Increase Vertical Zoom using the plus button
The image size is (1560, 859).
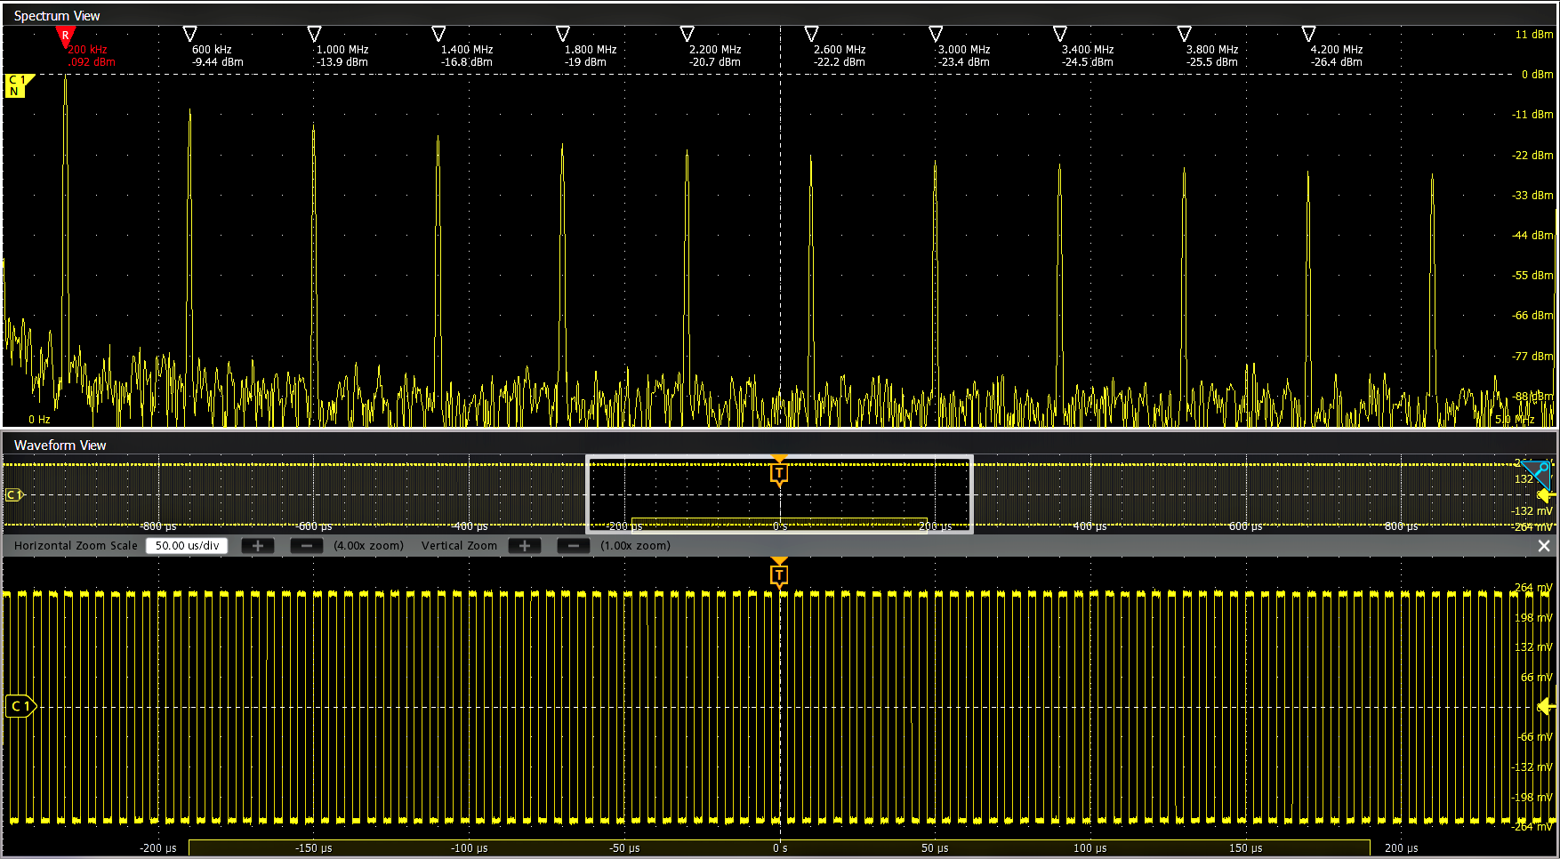524,545
